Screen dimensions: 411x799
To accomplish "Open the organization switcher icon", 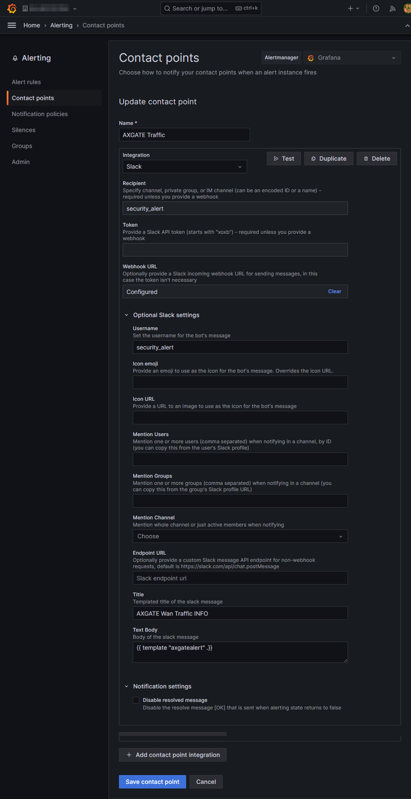I will (x=25, y=8).
